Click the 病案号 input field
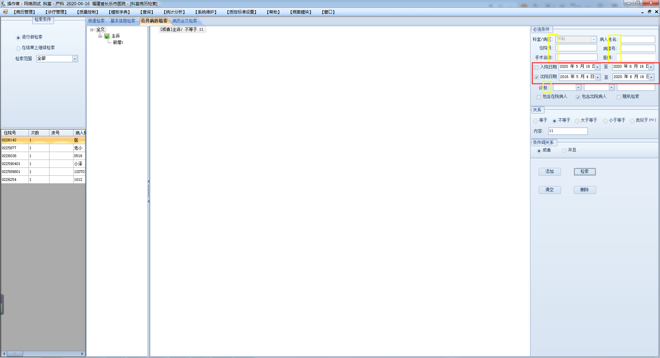 pyautogui.click(x=638, y=48)
